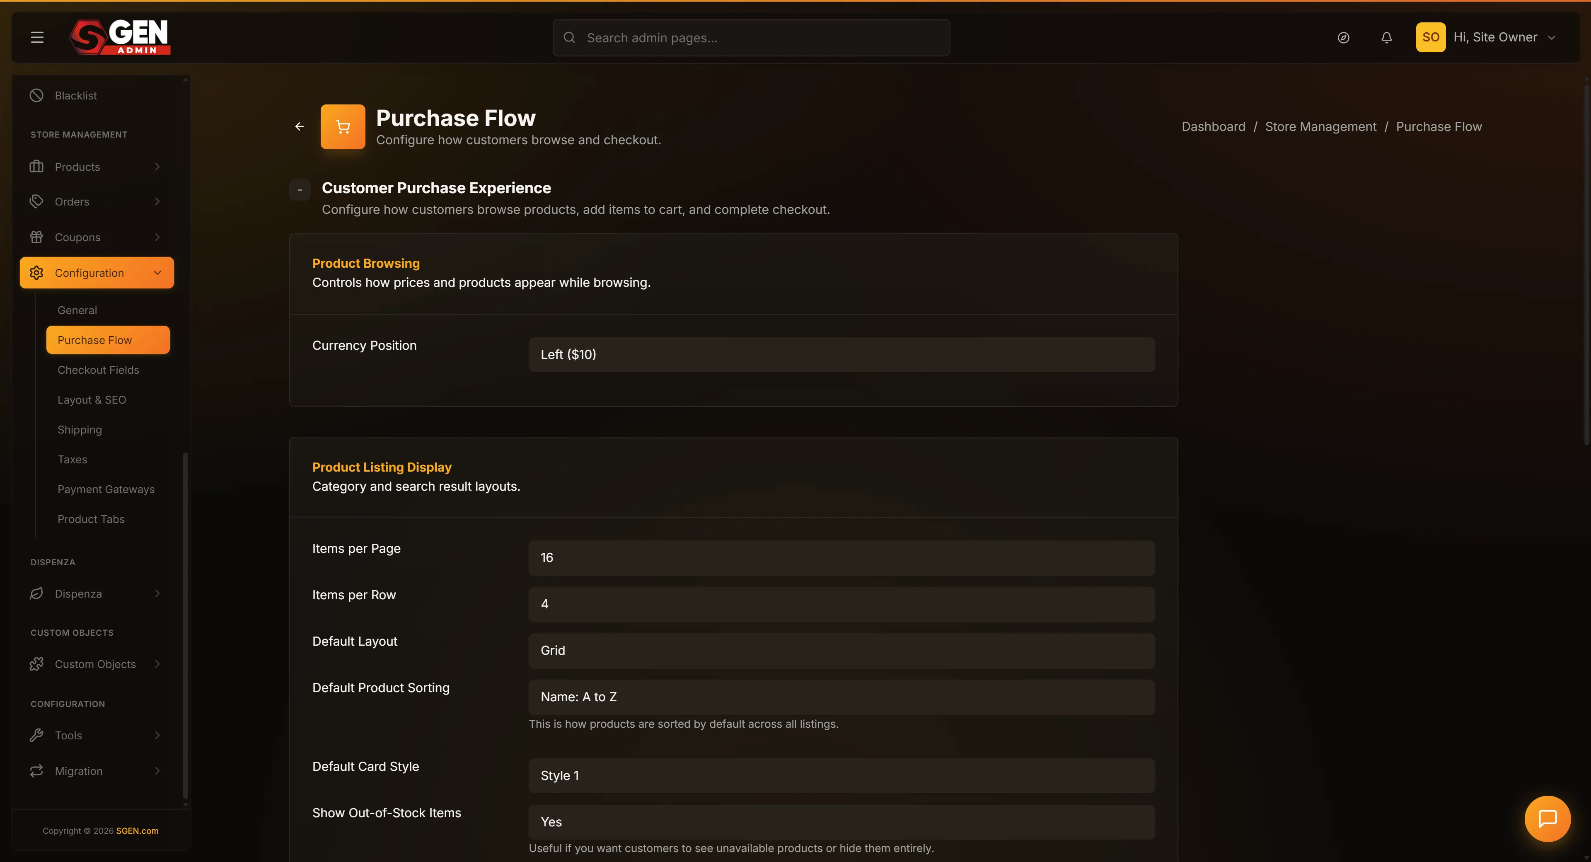Focus the Search admin pages field
1591x862 pixels.
751,38
